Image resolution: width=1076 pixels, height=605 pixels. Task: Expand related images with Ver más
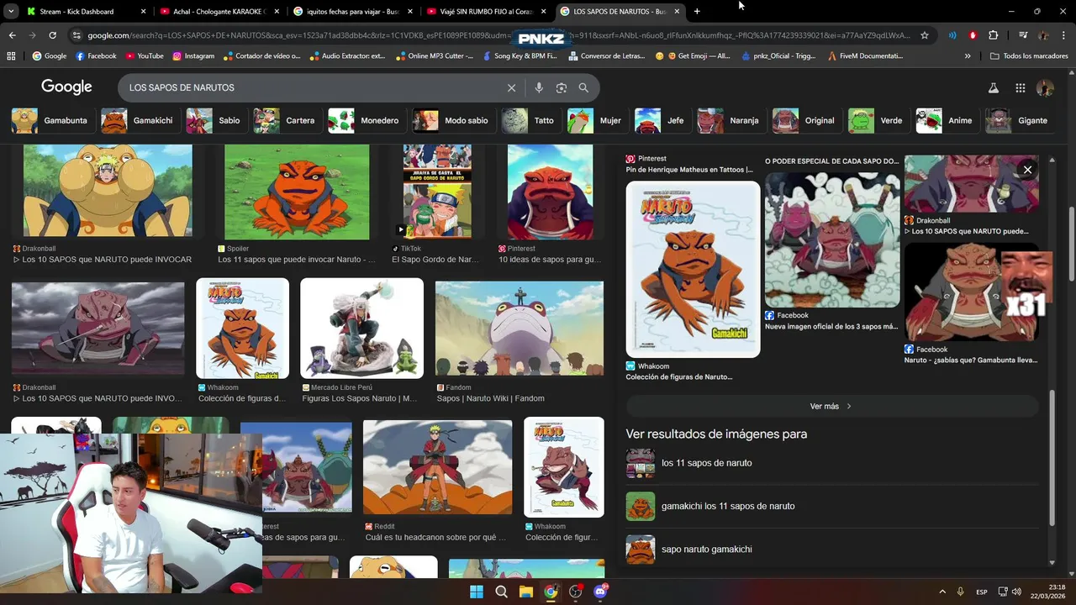pos(831,406)
